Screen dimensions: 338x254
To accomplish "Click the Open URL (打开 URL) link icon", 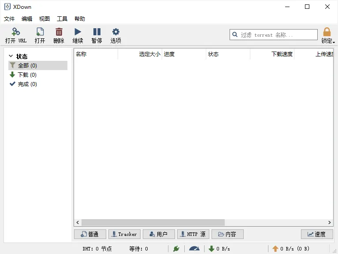I will [16, 32].
